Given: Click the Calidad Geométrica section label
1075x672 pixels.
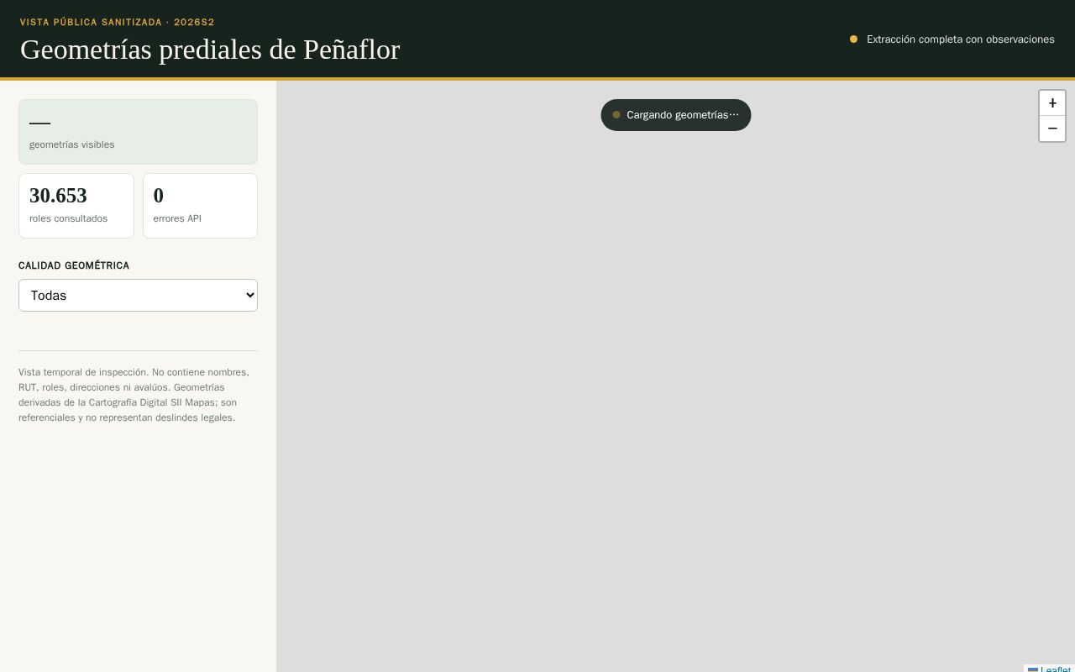Looking at the screenshot, I should [x=74, y=265].
